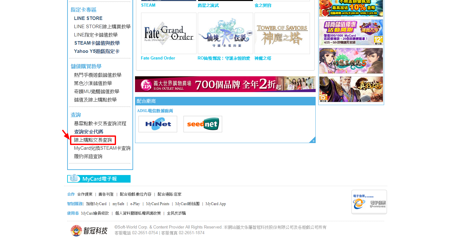
Task: Open the 幻想三國誌5 game ad banner
Action: (x=351, y=61)
